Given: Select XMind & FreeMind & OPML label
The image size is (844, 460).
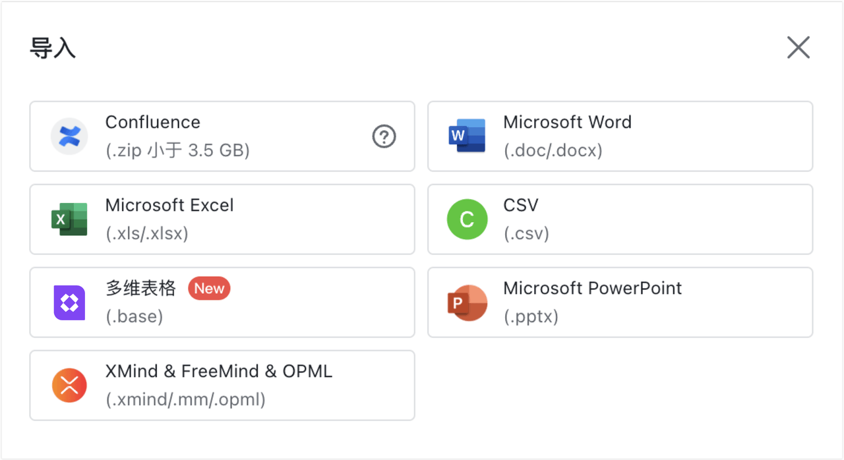Looking at the screenshot, I should click(x=218, y=372).
